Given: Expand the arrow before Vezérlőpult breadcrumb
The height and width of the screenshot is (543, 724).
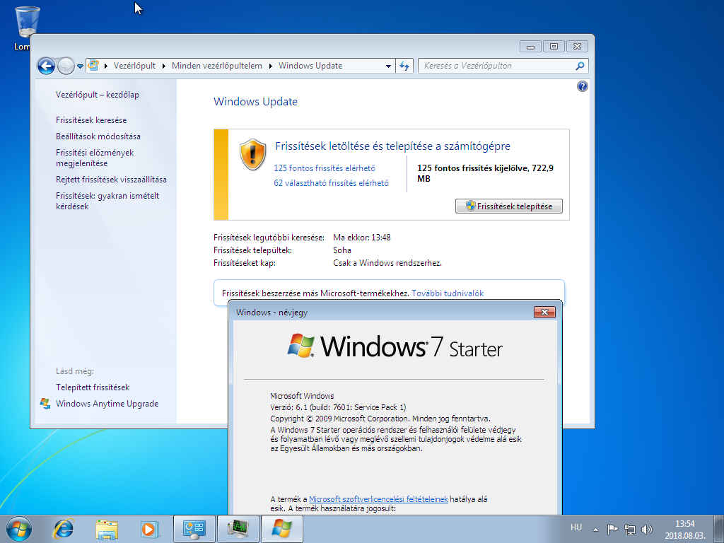Looking at the screenshot, I should (106, 66).
